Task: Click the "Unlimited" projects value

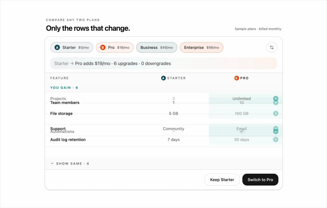Action: click(x=242, y=99)
